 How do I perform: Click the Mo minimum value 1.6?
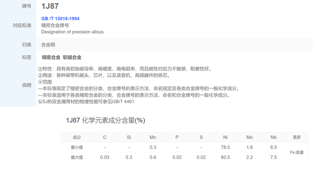[x=250, y=147]
